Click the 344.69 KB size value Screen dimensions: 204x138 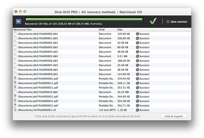pyautogui.click(x=124, y=97)
